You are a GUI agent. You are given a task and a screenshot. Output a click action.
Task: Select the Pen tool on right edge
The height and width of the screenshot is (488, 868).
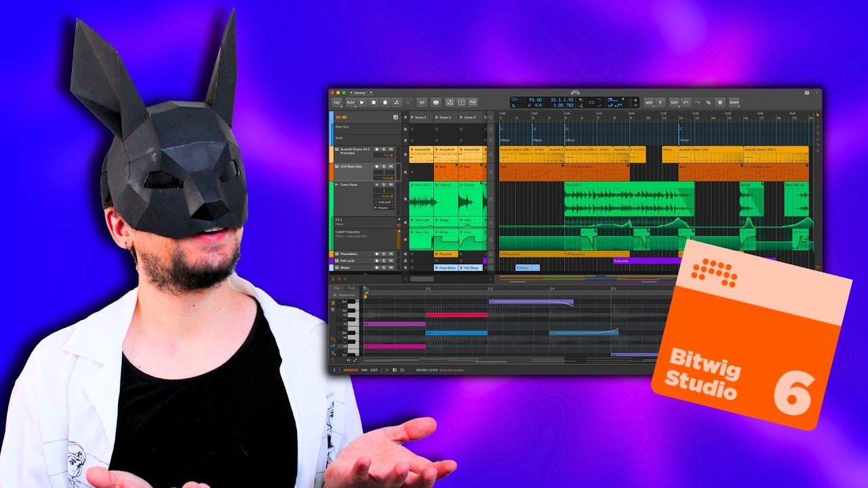(817, 127)
